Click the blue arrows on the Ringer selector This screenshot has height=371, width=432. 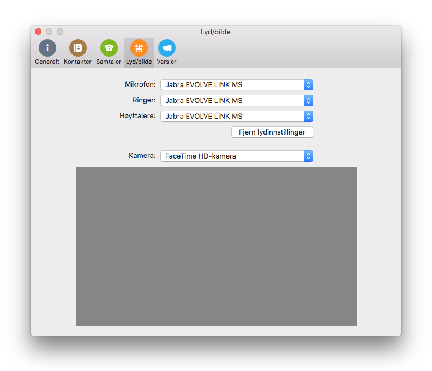pos(308,101)
